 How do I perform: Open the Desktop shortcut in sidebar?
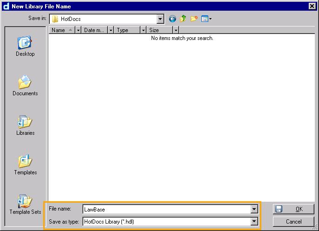pos(25,46)
